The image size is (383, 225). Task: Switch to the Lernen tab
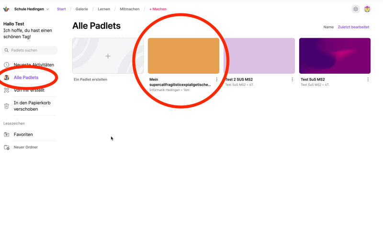(104, 9)
